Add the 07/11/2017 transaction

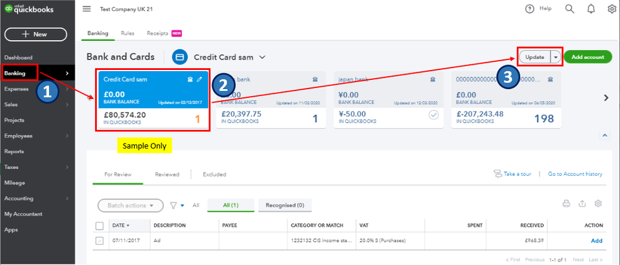(596, 241)
